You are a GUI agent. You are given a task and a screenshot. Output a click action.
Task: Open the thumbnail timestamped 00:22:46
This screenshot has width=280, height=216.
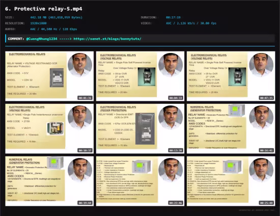click(140, 181)
